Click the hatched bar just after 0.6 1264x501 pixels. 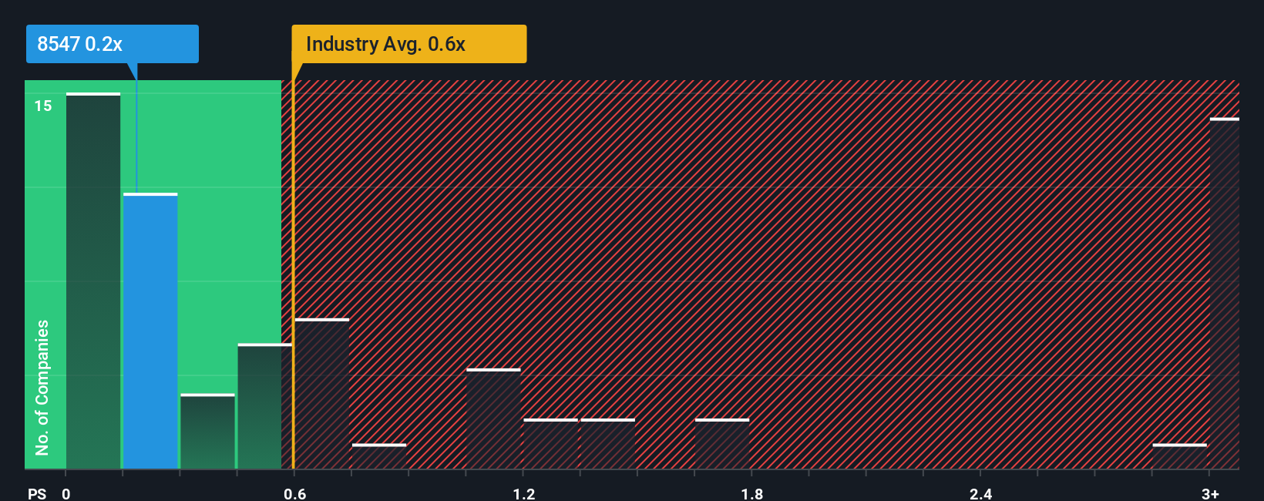(x=322, y=393)
